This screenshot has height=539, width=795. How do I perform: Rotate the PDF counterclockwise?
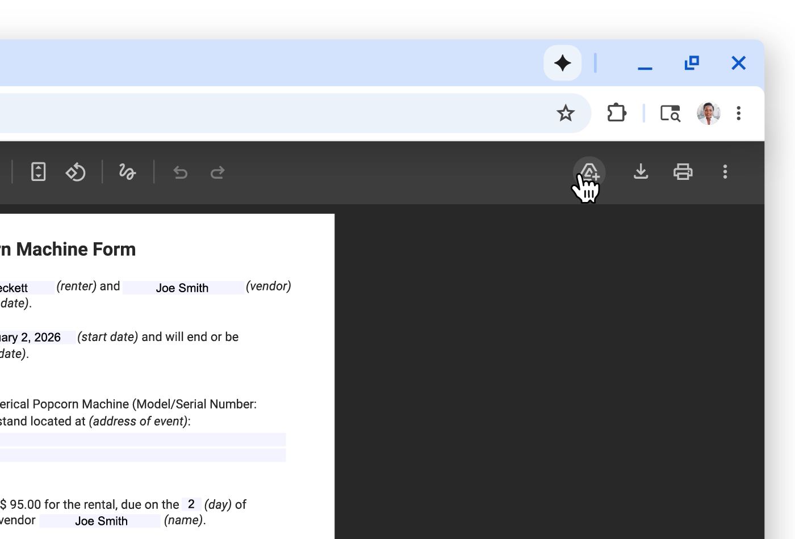76,172
